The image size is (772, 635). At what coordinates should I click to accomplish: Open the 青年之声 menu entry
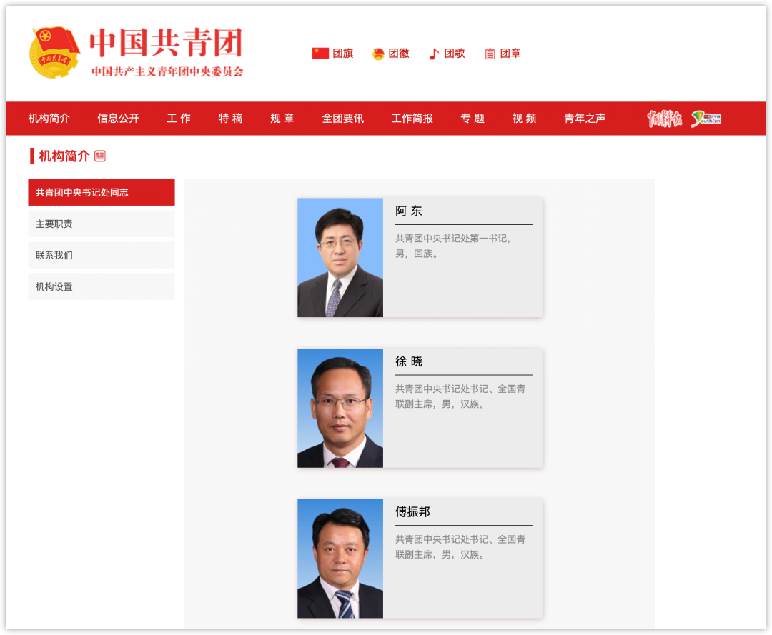tap(584, 119)
